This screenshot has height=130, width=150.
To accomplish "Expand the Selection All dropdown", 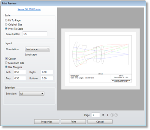I will coord(32,93).
